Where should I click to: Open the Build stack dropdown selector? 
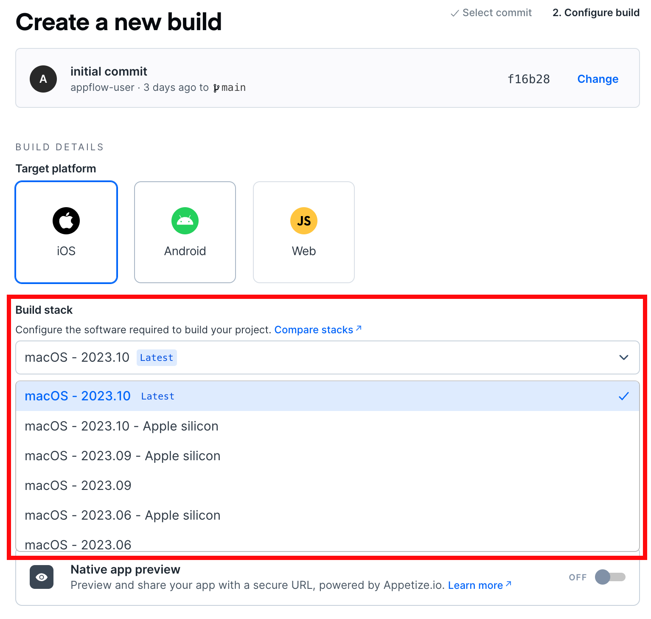(328, 357)
